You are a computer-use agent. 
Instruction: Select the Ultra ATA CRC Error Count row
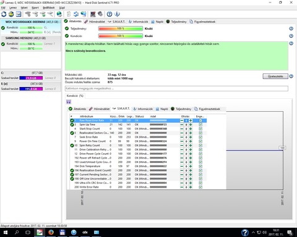(138, 183)
